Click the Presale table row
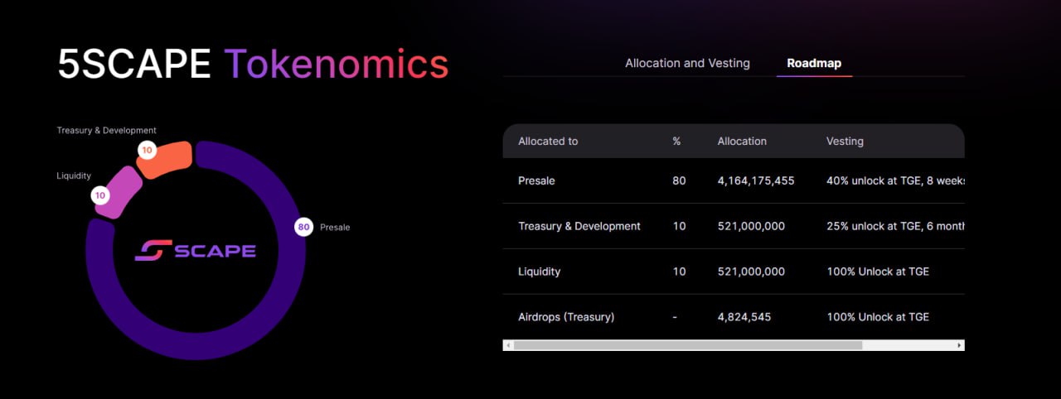This screenshot has height=399, width=1061. [x=734, y=180]
